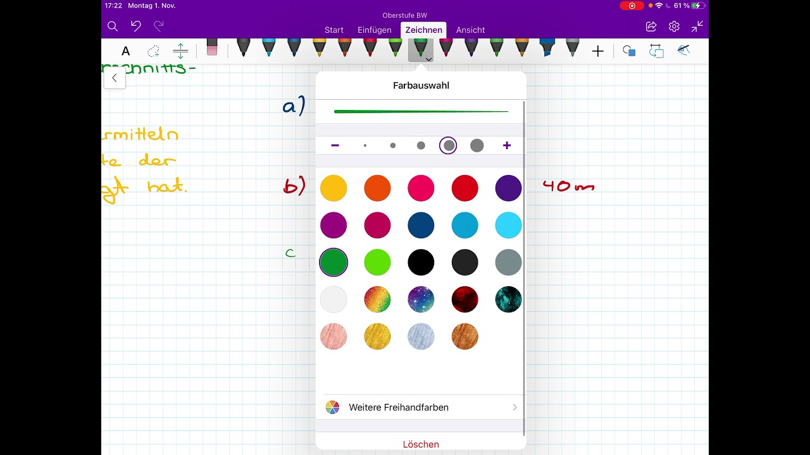
Task: Toggle the drawing touch mode icon
Action: tap(683, 50)
